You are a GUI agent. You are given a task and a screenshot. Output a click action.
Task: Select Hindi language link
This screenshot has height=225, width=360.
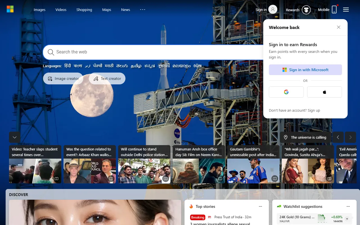coord(67,66)
